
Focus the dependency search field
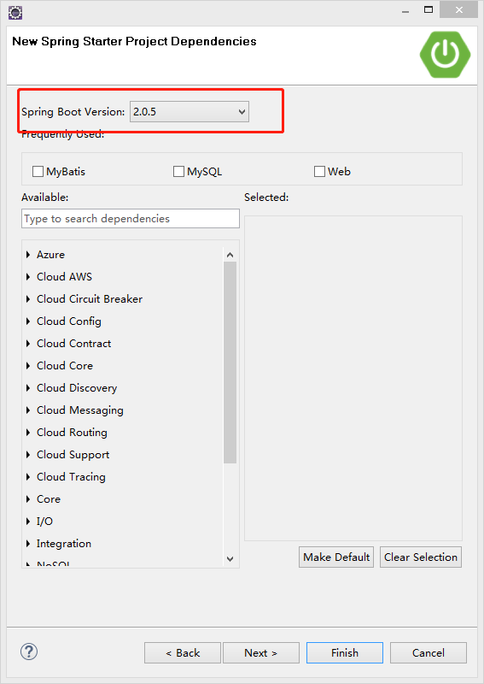click(x=131, y=219)
